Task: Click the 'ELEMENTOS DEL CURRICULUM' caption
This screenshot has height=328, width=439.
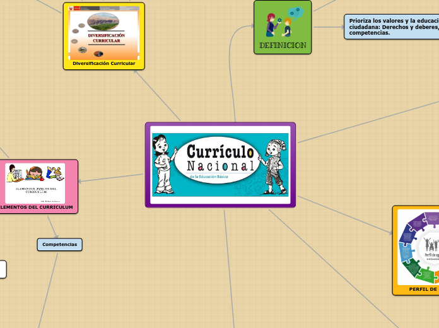Action: [37, 208]
